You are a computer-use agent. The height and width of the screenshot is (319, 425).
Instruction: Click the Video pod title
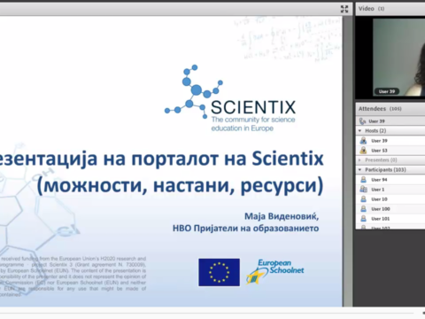pos(367,9)
